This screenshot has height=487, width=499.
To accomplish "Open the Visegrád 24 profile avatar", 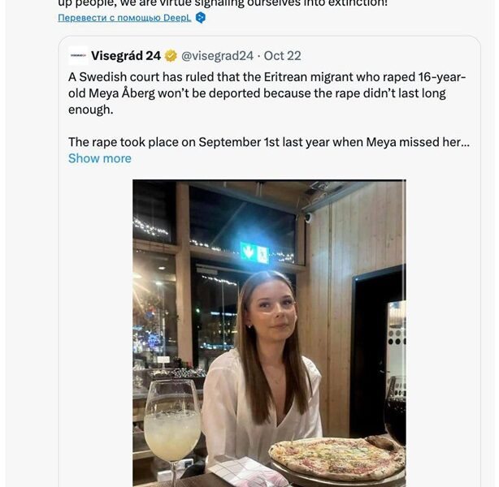I will (78, 56).
